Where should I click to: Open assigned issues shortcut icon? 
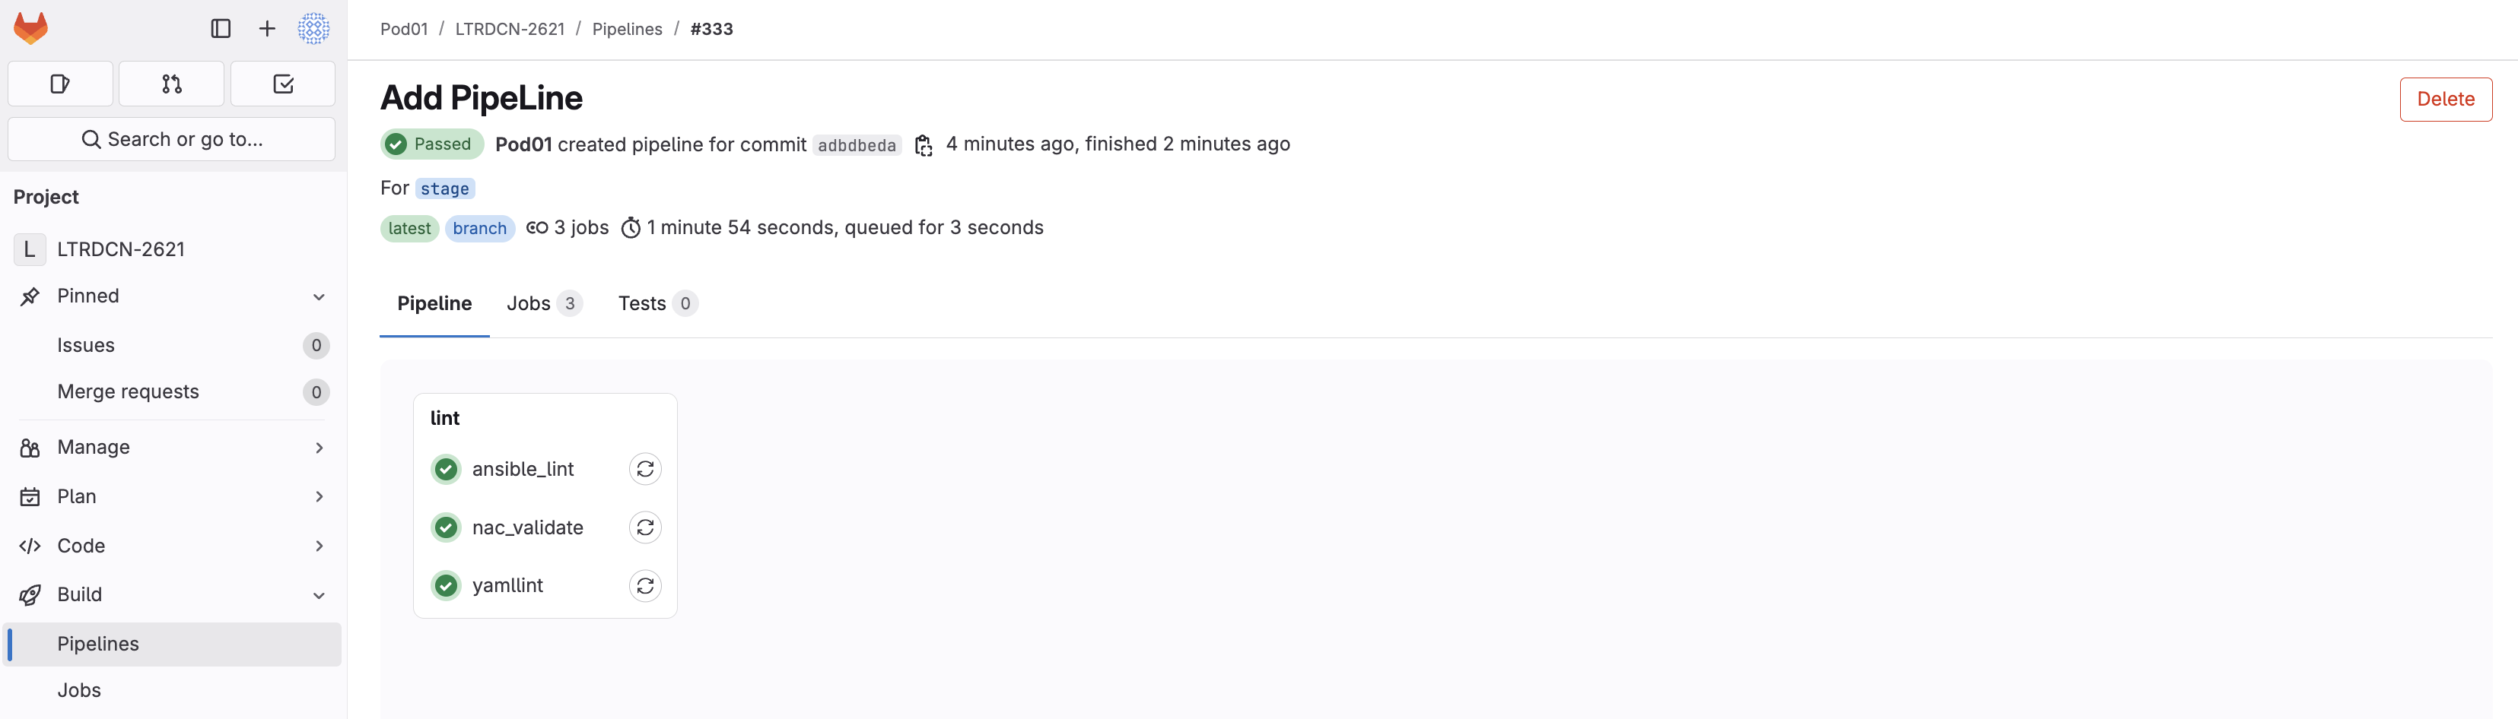click(59, 84)
